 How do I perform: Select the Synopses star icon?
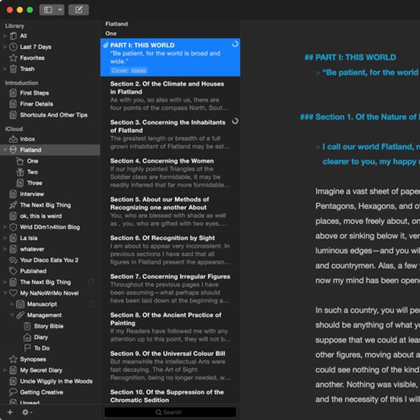pos(13,359)
